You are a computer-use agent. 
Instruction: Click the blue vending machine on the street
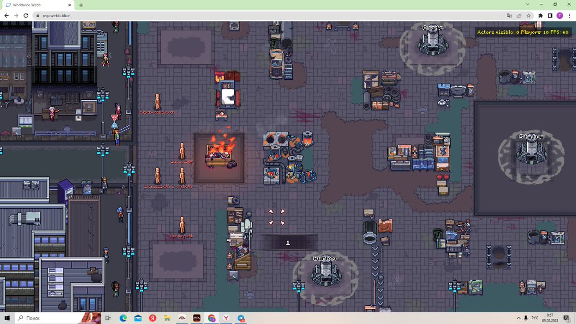click(65, 190)
